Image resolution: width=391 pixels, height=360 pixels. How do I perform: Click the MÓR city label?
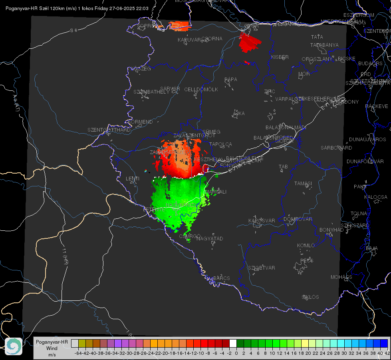(304, 74)
